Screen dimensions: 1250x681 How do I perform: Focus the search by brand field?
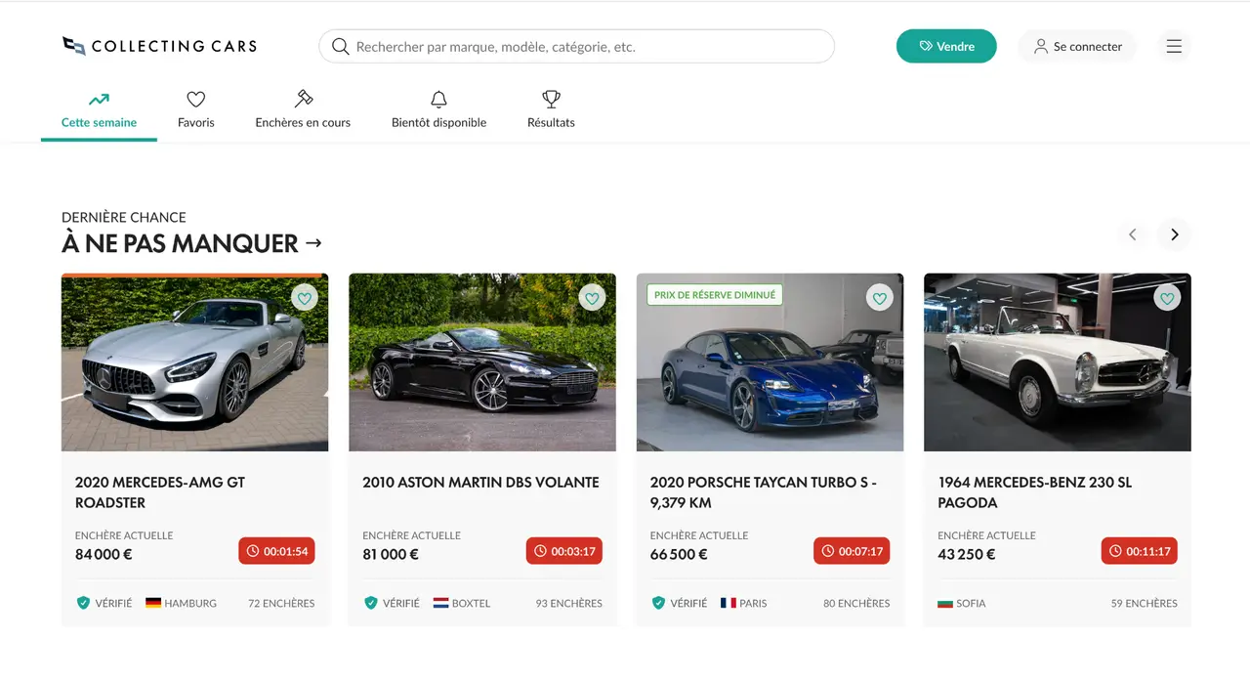pos(576,46)
